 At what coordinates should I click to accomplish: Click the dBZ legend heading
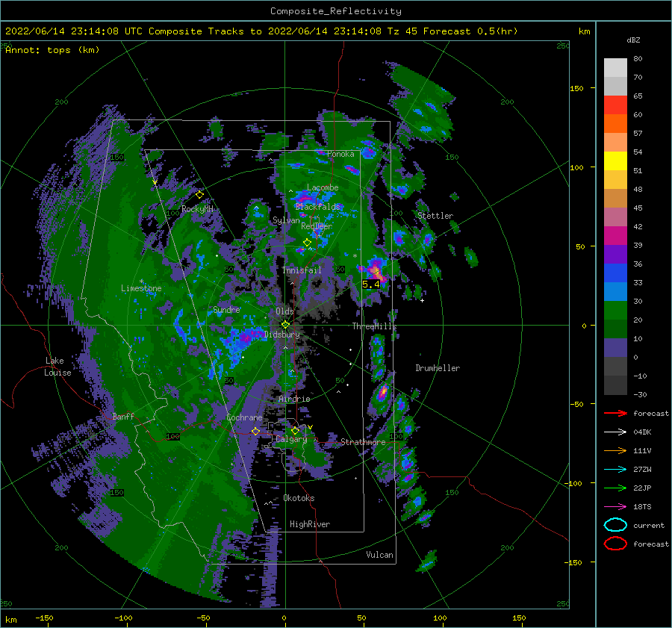point(633,40)
